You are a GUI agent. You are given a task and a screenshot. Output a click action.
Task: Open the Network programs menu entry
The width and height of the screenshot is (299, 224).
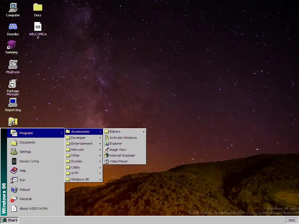tap(84, 150)
